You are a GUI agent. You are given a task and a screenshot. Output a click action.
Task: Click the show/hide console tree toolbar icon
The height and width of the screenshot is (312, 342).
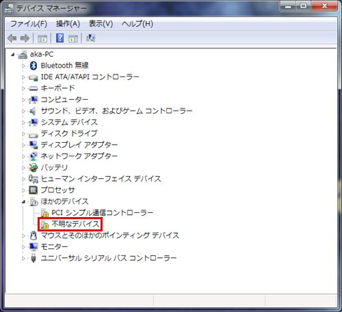[x=42, y=38]
